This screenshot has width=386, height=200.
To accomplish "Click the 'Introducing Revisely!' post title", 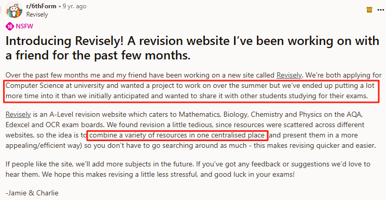I will click(192, 48).
